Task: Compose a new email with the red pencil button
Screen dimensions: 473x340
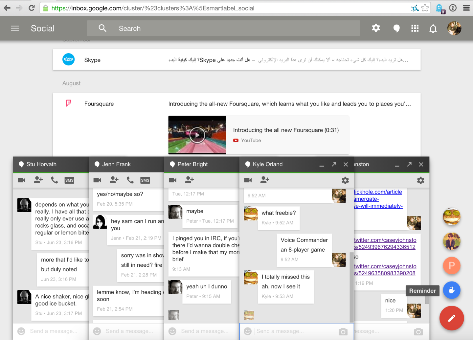Action: pos(452,318)
